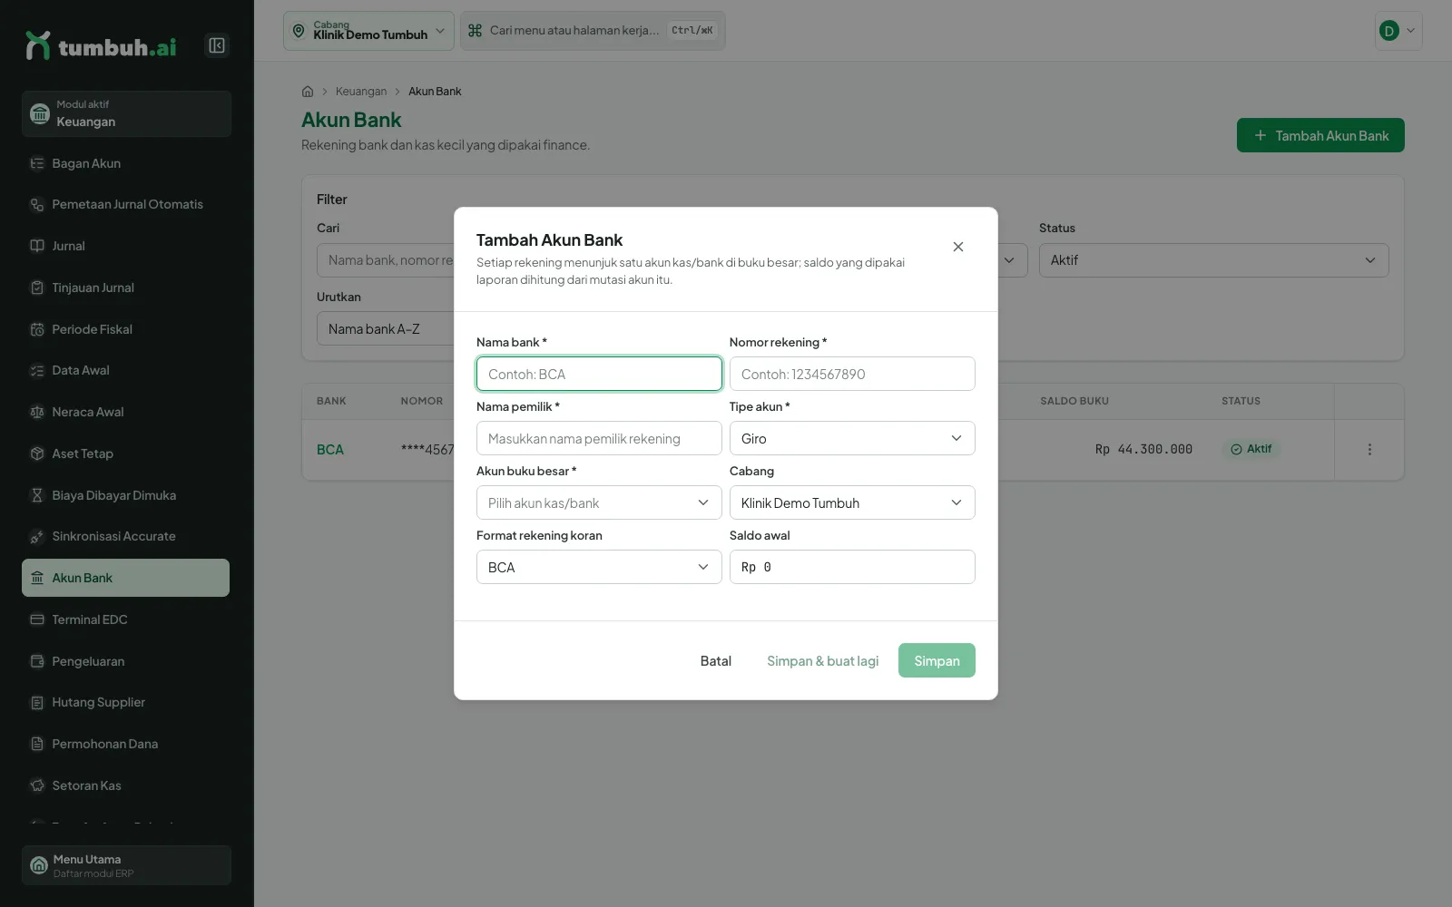1452x907 pixels.
Task: Close the Tambah Akun Bank dialog
Action: 958,247
